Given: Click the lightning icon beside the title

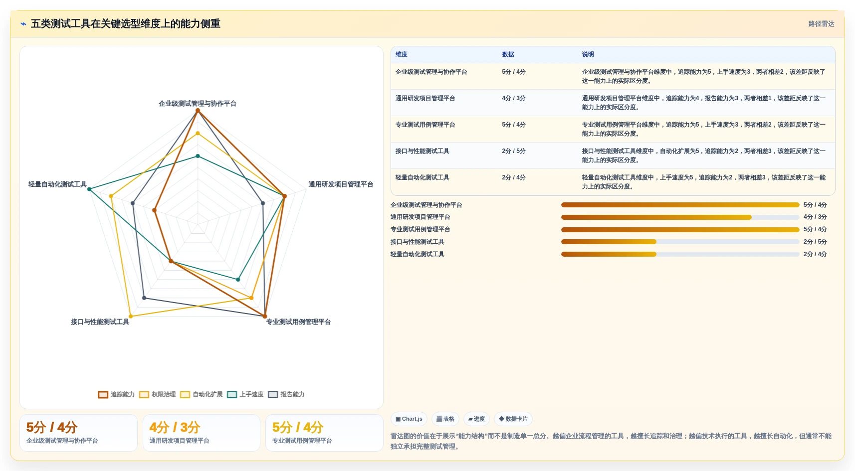Looking at the screenshot, I should click(x=23, y=24).
